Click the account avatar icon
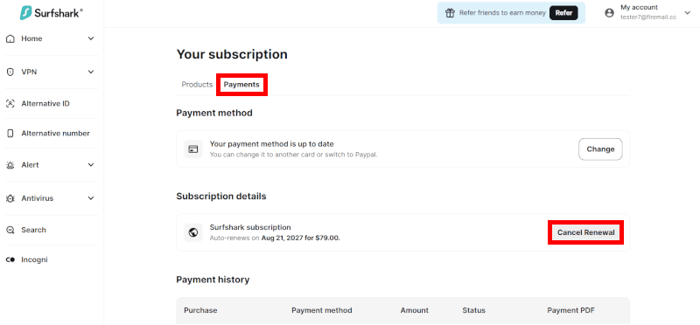 (x=609, y=13)
